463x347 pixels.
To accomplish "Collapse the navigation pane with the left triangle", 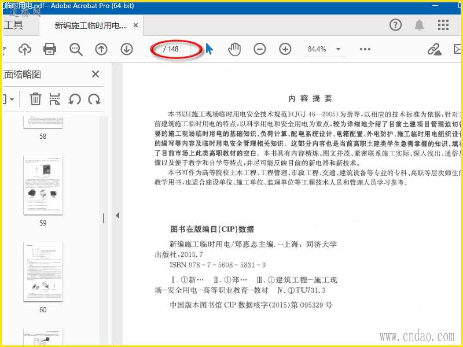I will point(117,215).
